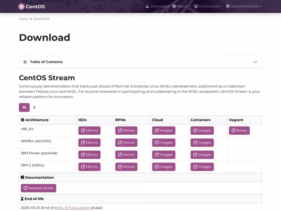281x211 pixels.
Task: Open x86_64 Vagrant Boxes
Action: pos(239,130)
